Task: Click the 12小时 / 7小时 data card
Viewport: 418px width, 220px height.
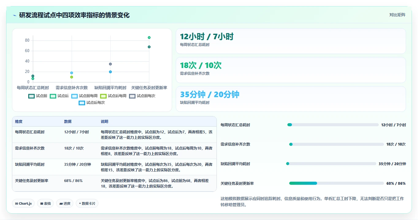Action: [x=291, y=41]
